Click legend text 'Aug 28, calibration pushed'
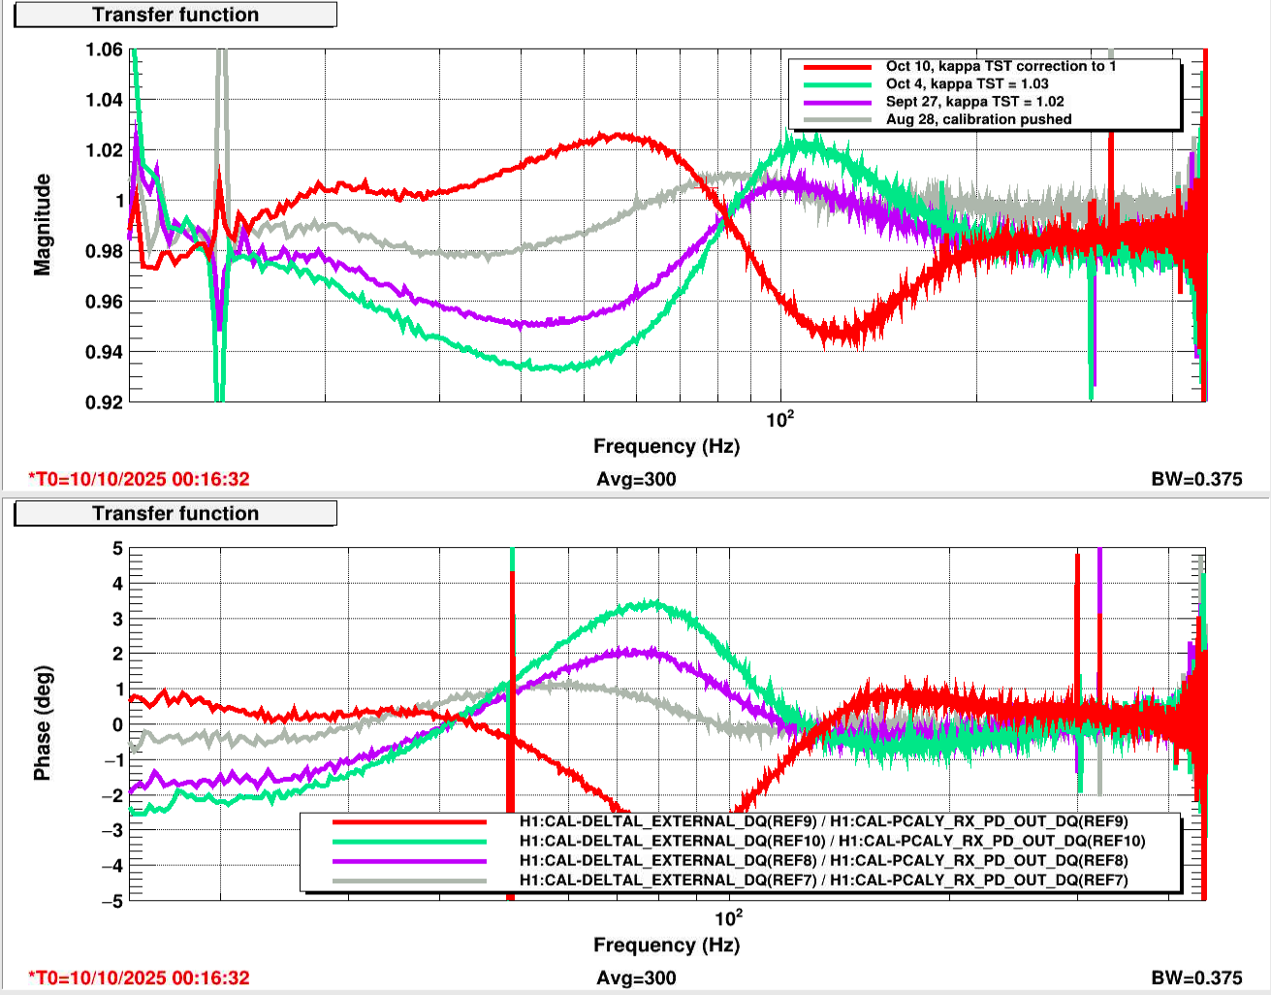 pyautogui.click(x=978, y=119)
